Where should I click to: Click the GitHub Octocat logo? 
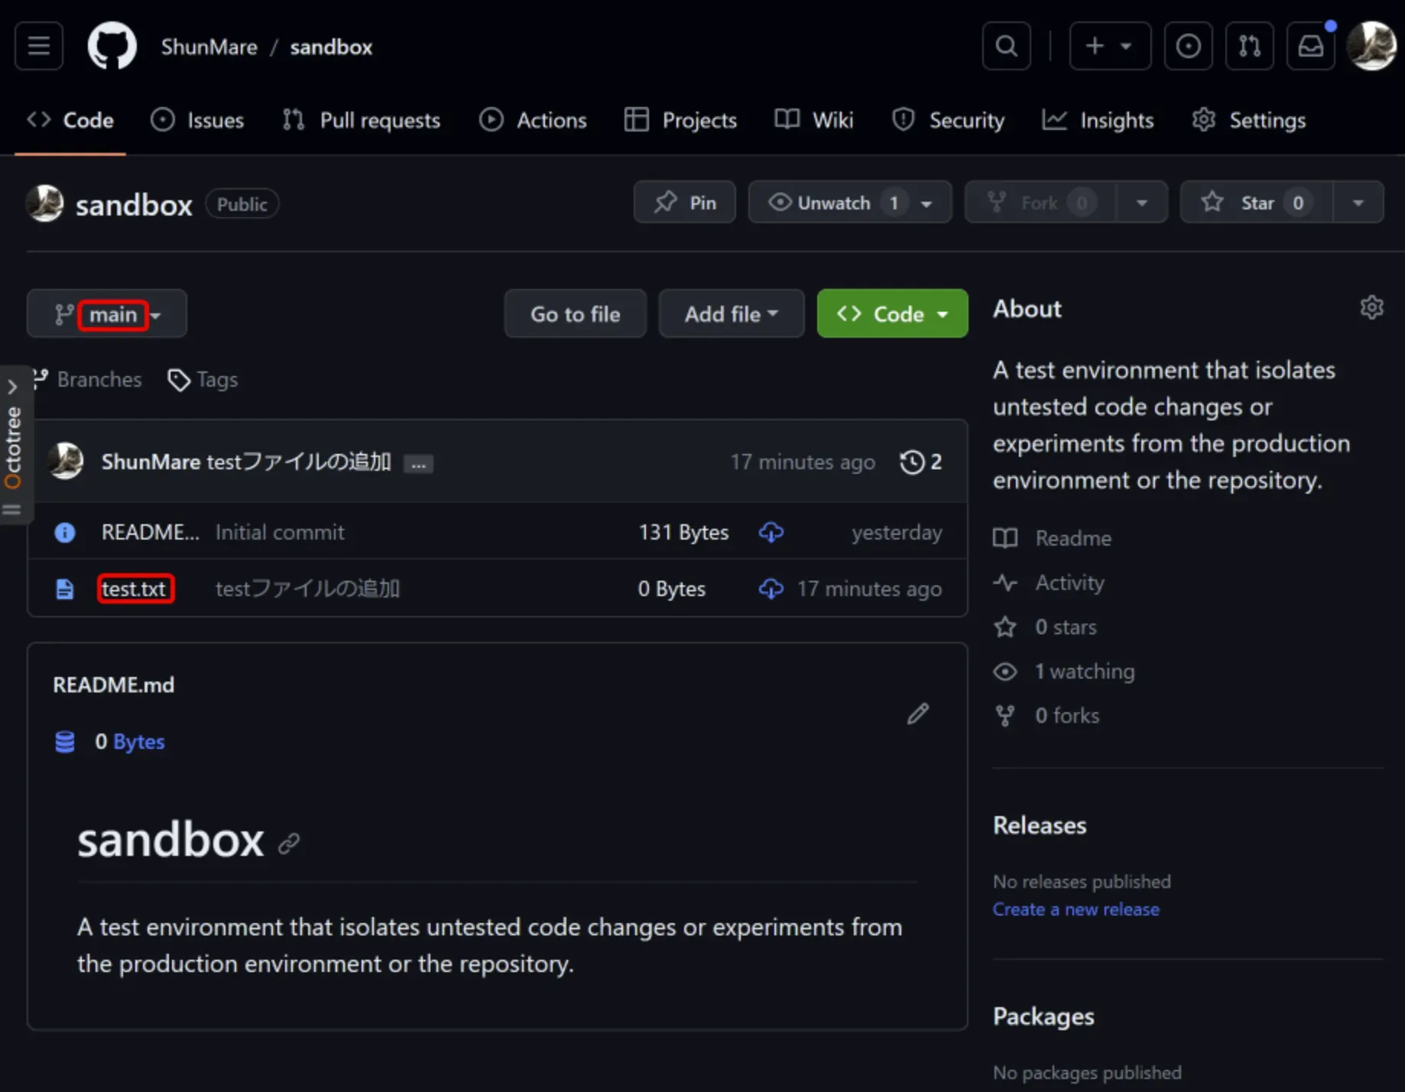112,47
